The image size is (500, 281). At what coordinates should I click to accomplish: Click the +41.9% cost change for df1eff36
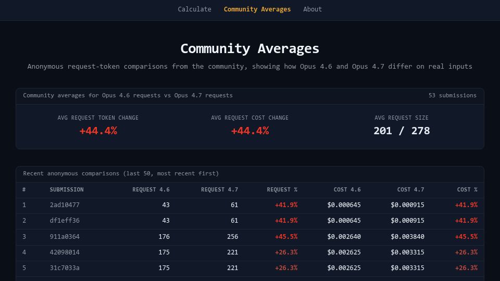tap(466, 221)
